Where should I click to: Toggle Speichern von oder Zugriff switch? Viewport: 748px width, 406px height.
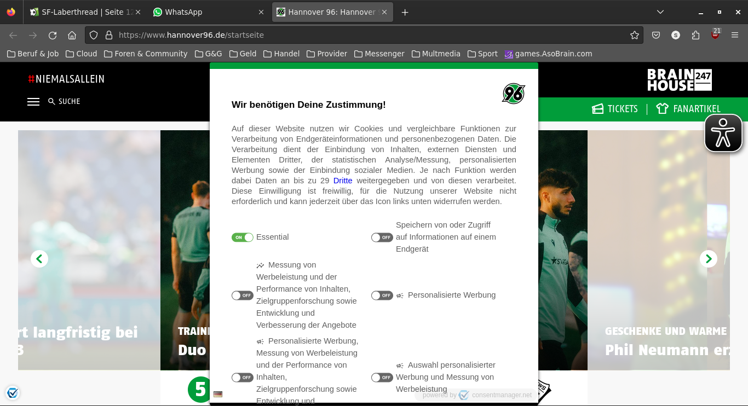[382, 237]
